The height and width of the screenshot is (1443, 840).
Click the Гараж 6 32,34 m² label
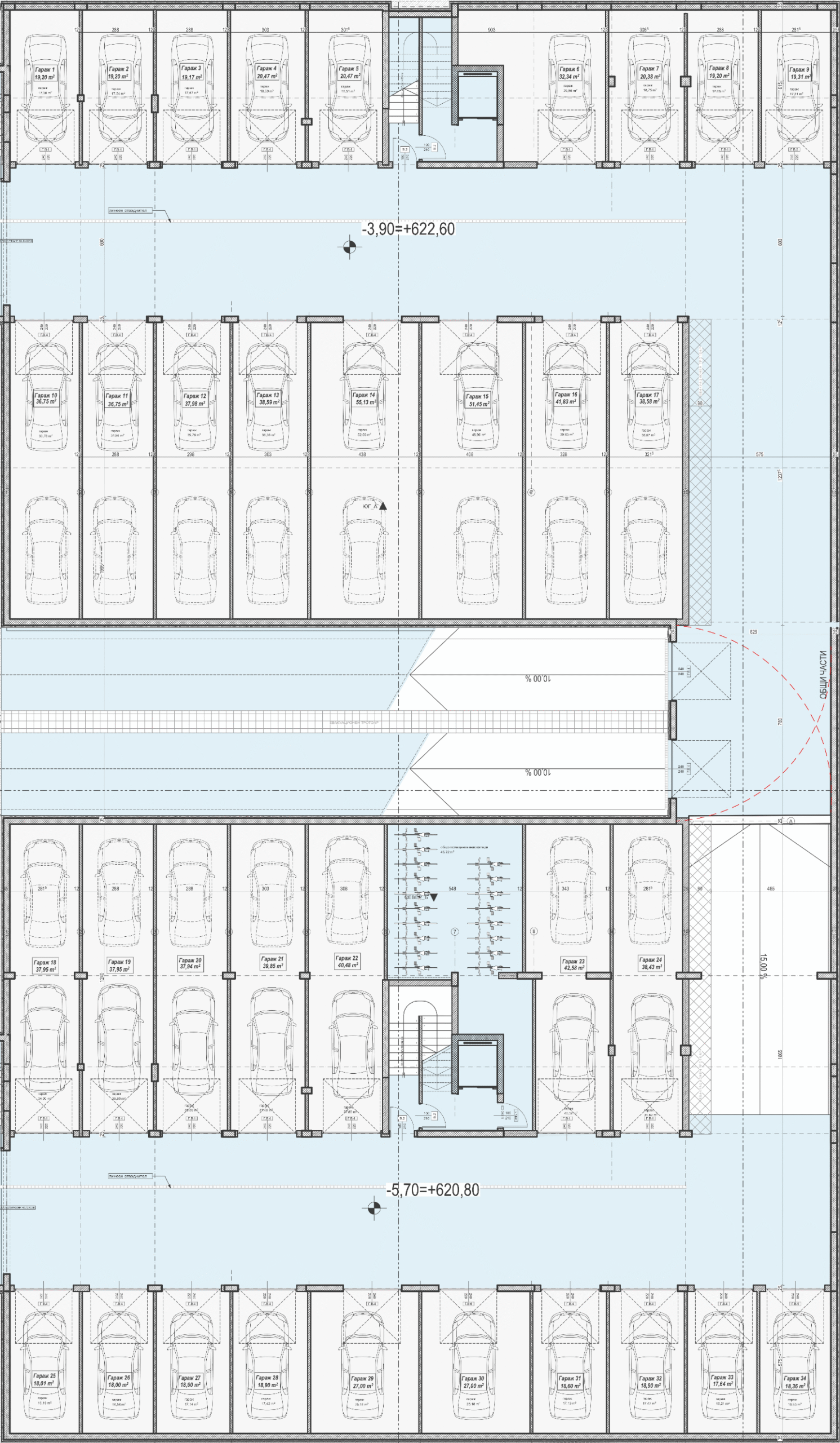[x=570, y=73]
